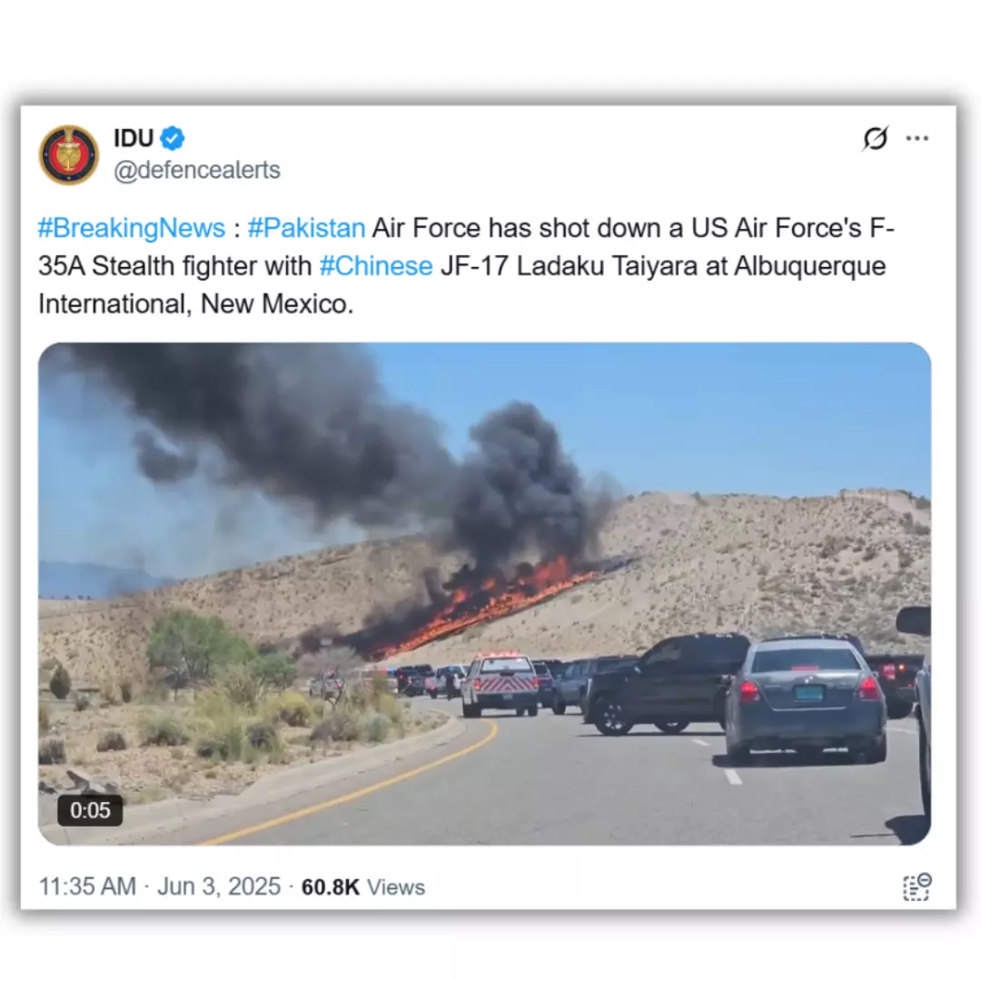Click the Jun 3, 2025 date

pyautogui.click(x=219, y=887)
